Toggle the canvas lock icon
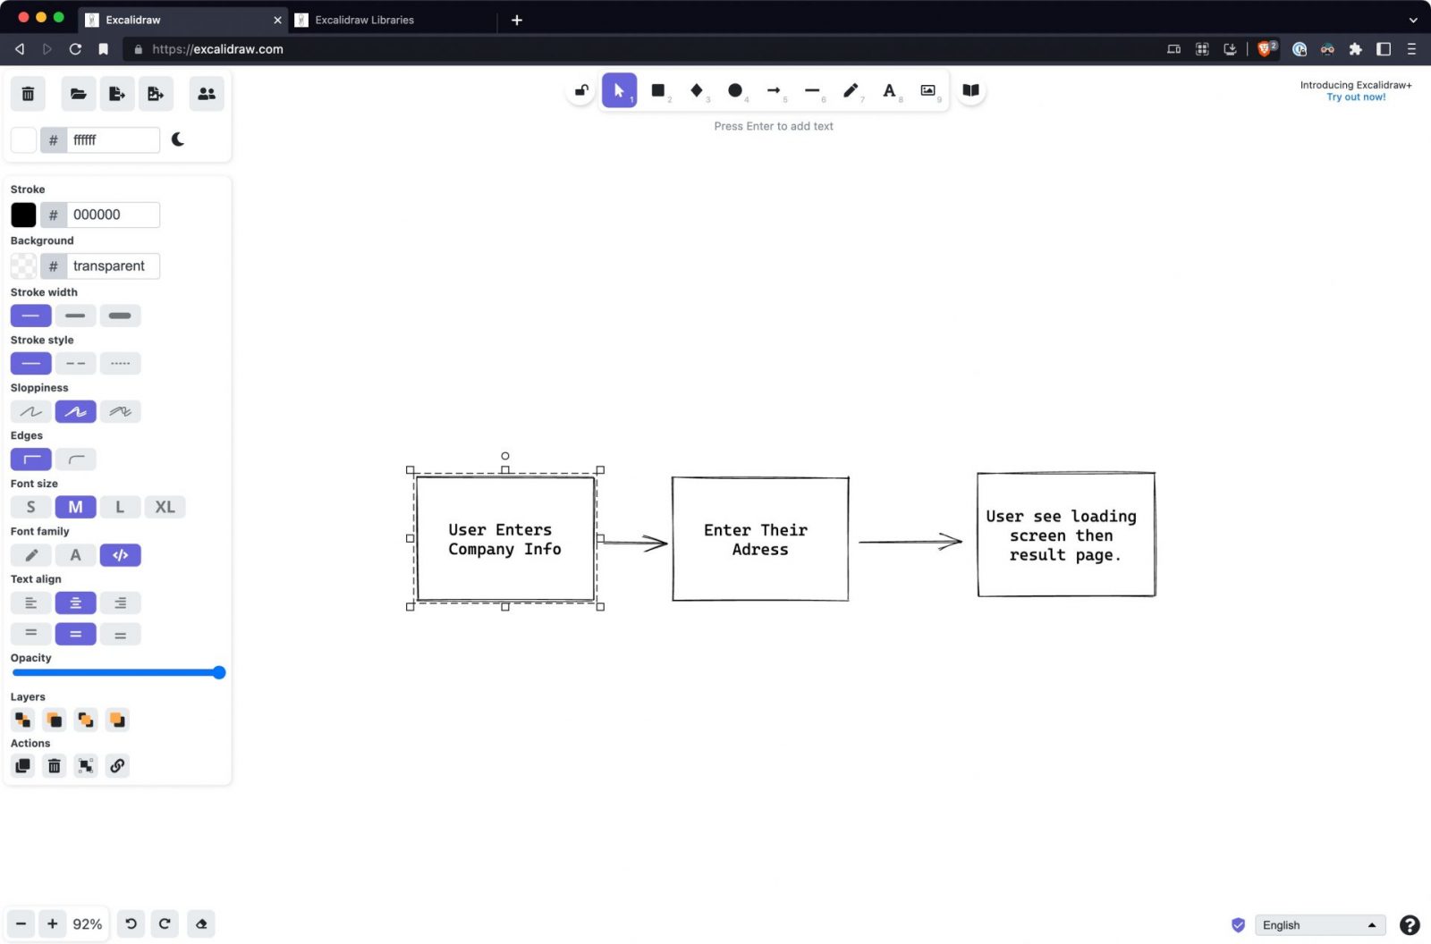 point(581,90)
